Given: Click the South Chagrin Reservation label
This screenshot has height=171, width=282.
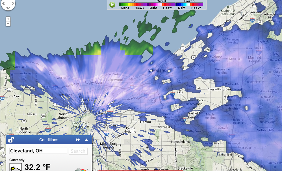Looking at the screenshot, I should pyautogui.click(x=268, y=120).
